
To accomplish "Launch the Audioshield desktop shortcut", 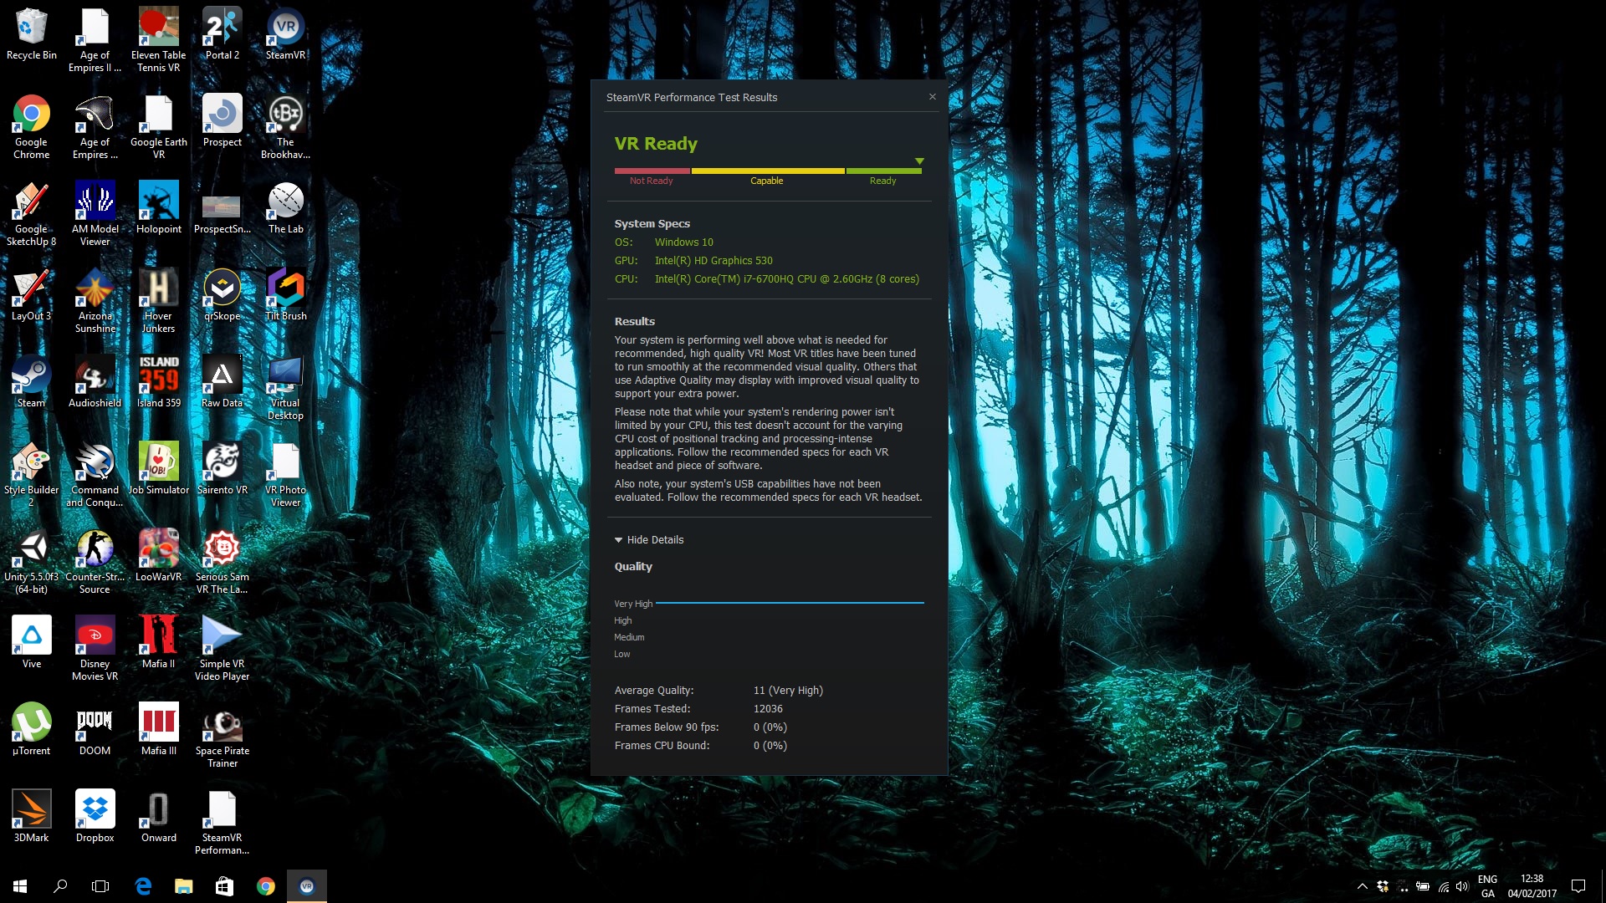I will 95,382.
